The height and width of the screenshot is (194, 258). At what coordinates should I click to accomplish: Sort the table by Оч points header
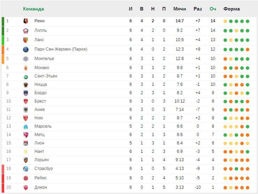[x=213, y=9]
